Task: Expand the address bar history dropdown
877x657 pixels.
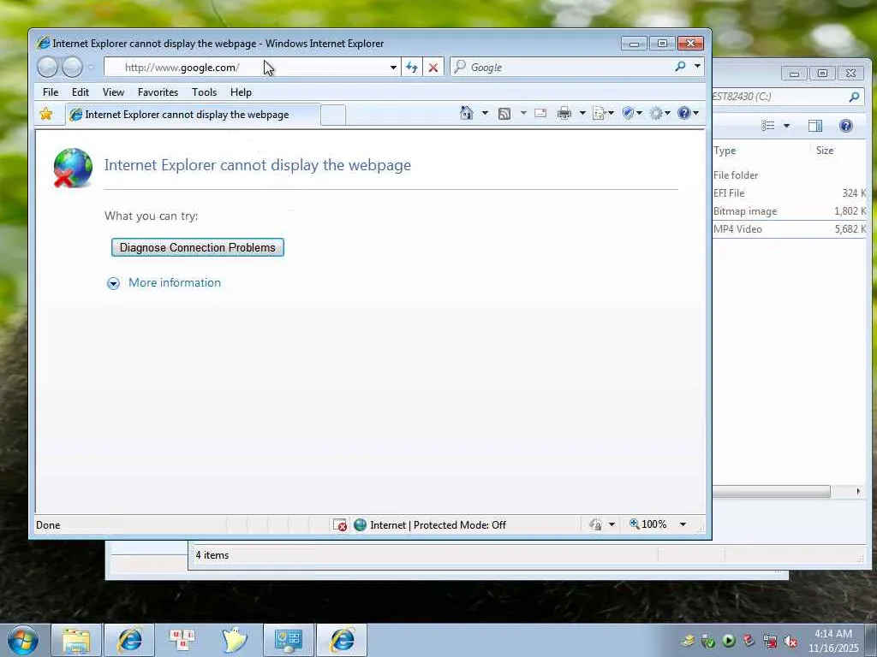Action: coord(394,68)
